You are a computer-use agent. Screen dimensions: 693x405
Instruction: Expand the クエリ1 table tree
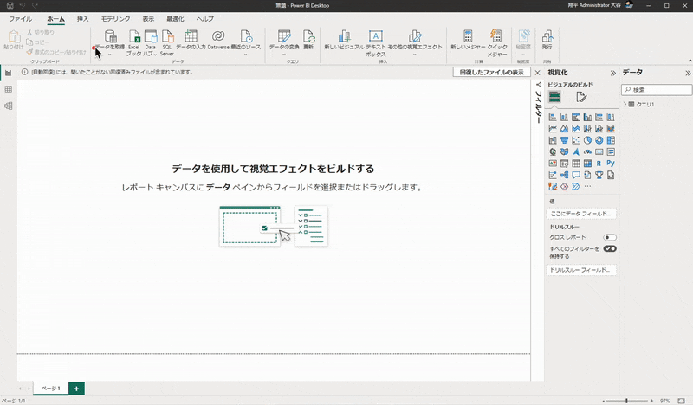point(625,104)
